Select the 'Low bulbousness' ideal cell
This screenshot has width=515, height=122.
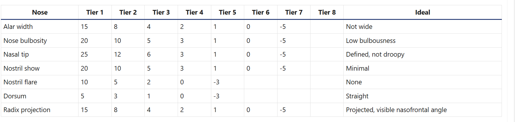[371, 41]
